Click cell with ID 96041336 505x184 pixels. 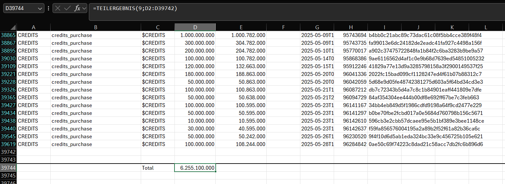click(x=351, y=74)
